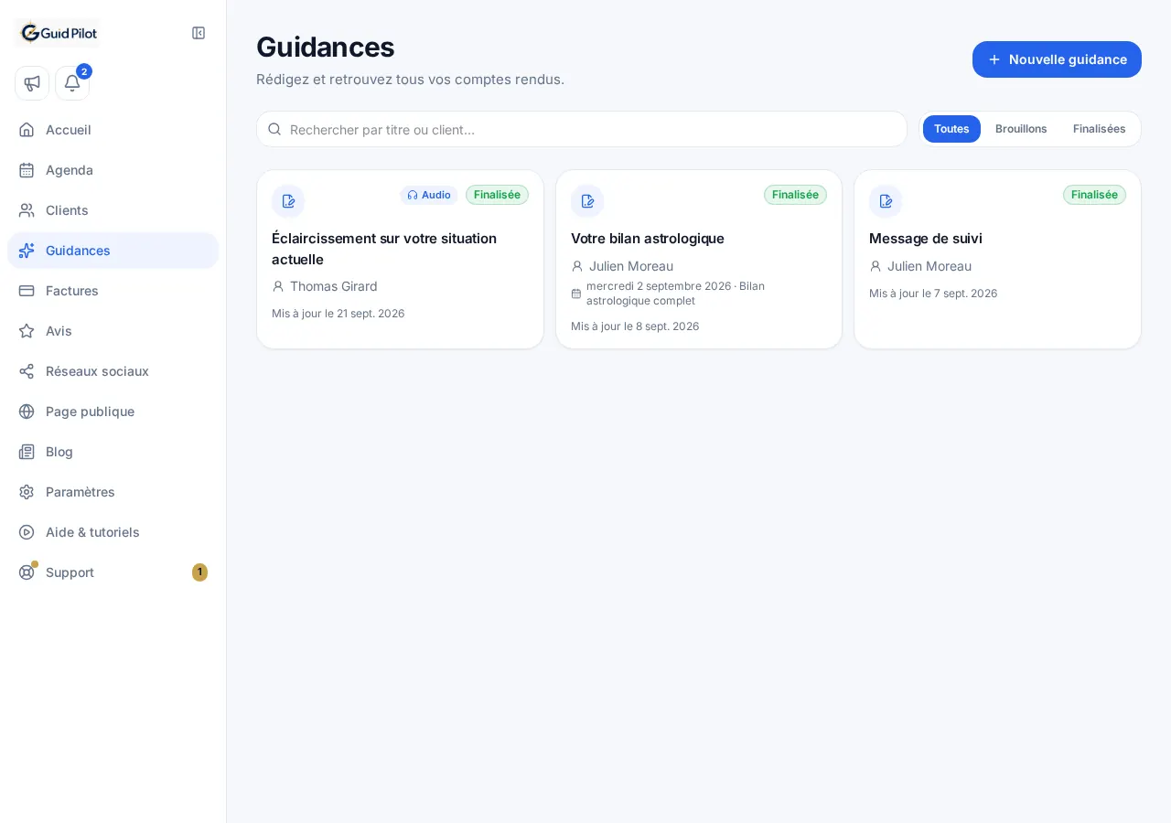Open the announcements megaphone icon

click(32, 83)
